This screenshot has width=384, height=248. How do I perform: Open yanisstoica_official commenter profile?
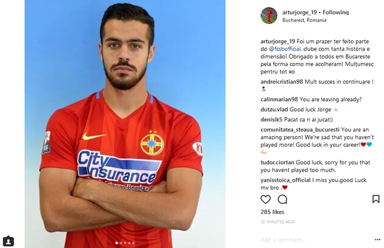(286, 180)
